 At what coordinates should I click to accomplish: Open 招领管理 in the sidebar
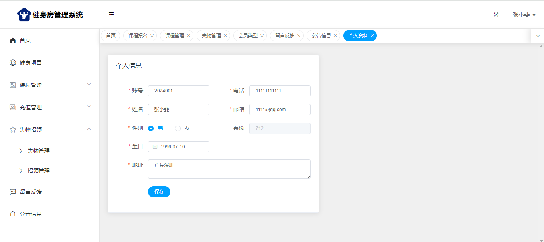click(x=39, y=171)
